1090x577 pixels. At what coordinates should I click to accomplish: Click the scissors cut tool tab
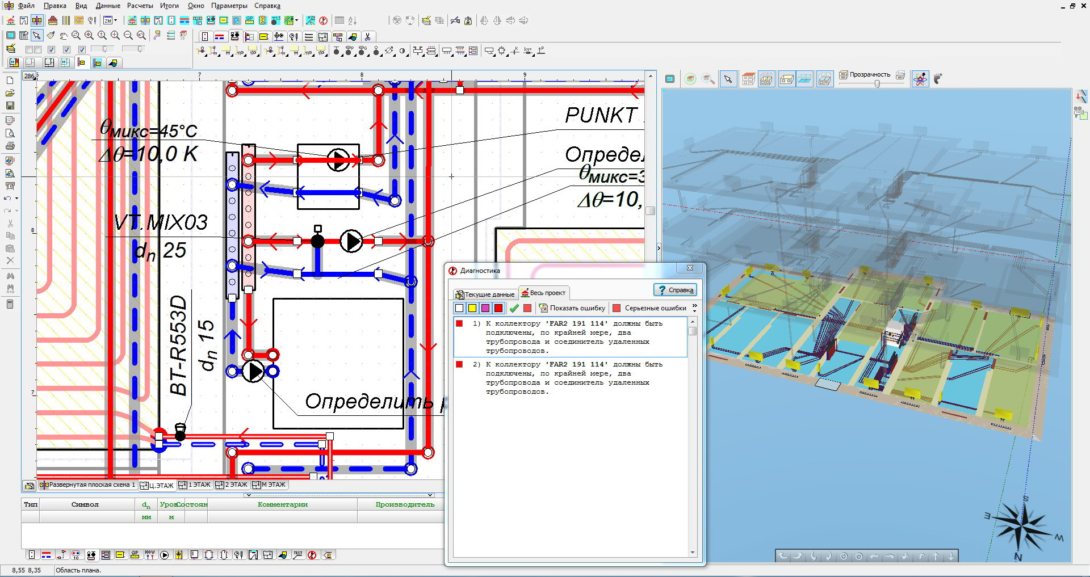click(x=367, y=37)
